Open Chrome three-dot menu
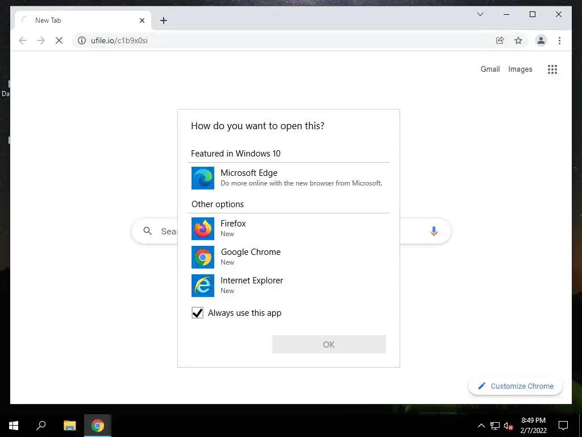The height and width of the screenshot is (437, 582). click(559, 40)
